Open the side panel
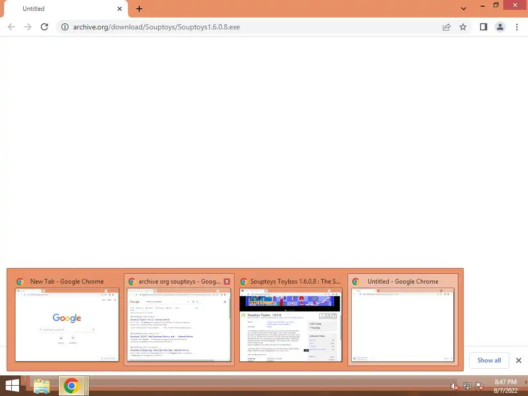The image size is (528, 396). click(484, 27)
